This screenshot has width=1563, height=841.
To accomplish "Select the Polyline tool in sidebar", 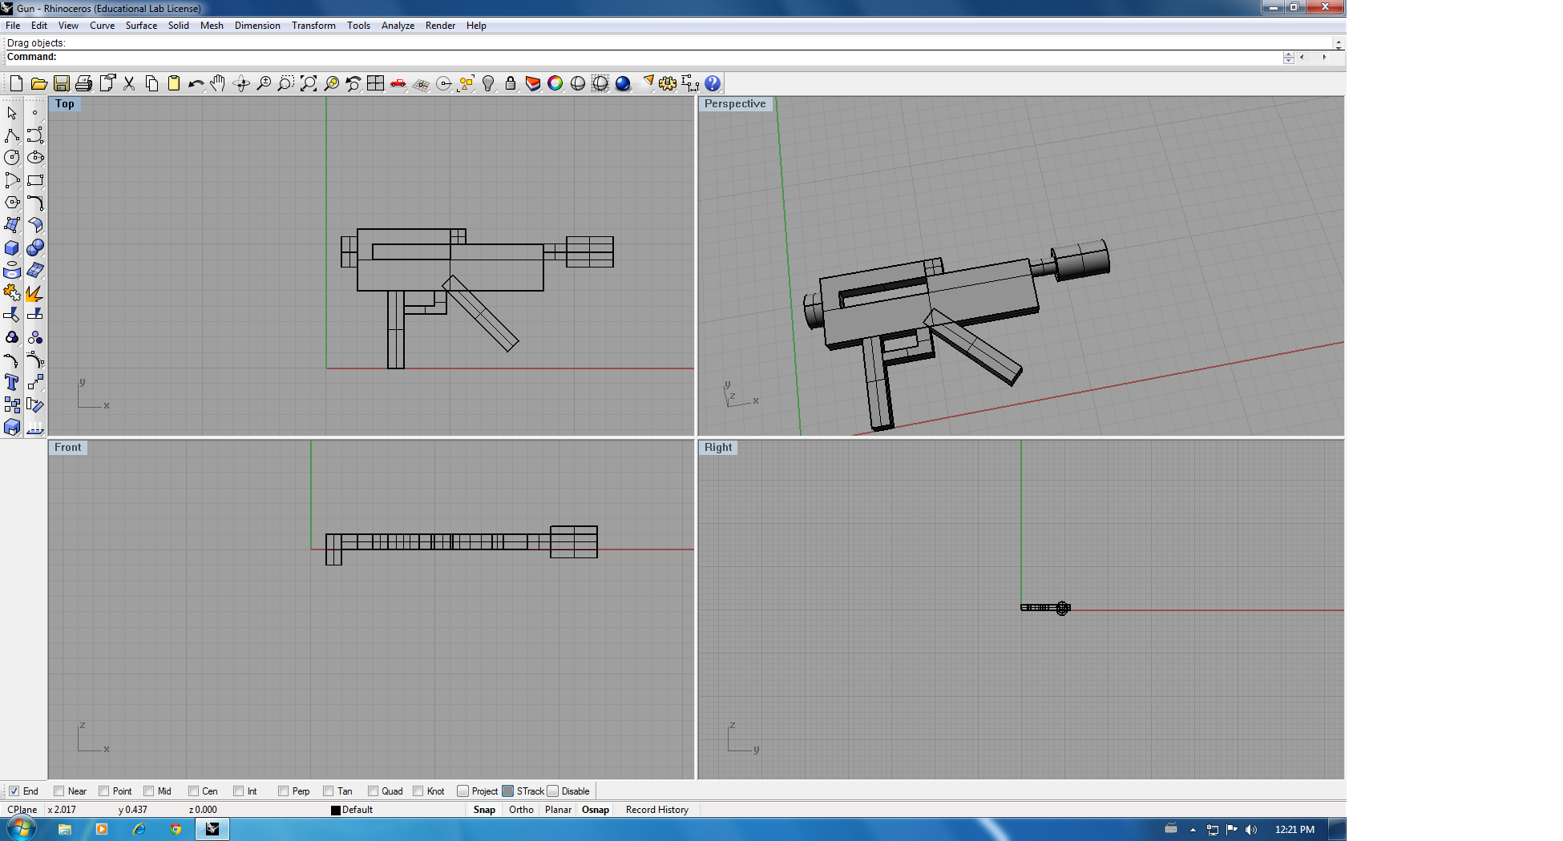I will 12,135.
